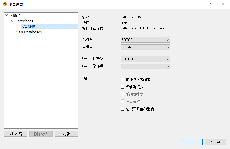Viewport: 230px width, 149px height.
Task: Enable 仅侦听模式 checkbox
Action: [x=123, y=87]
